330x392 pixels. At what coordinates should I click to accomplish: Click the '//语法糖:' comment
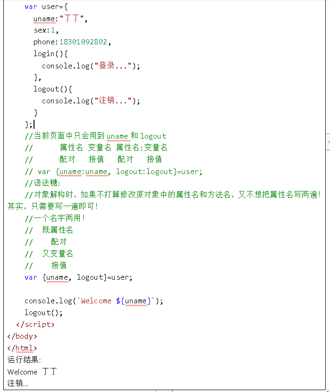42,183
